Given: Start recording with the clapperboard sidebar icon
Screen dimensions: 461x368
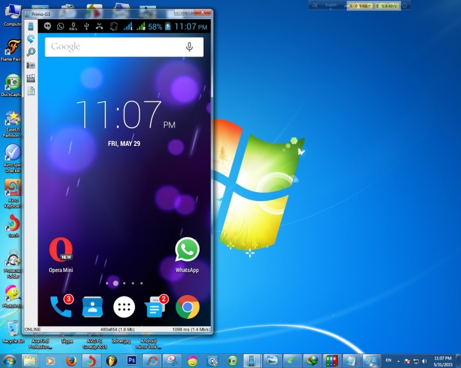Looking at the screenshot, I should tap(30, 78).
